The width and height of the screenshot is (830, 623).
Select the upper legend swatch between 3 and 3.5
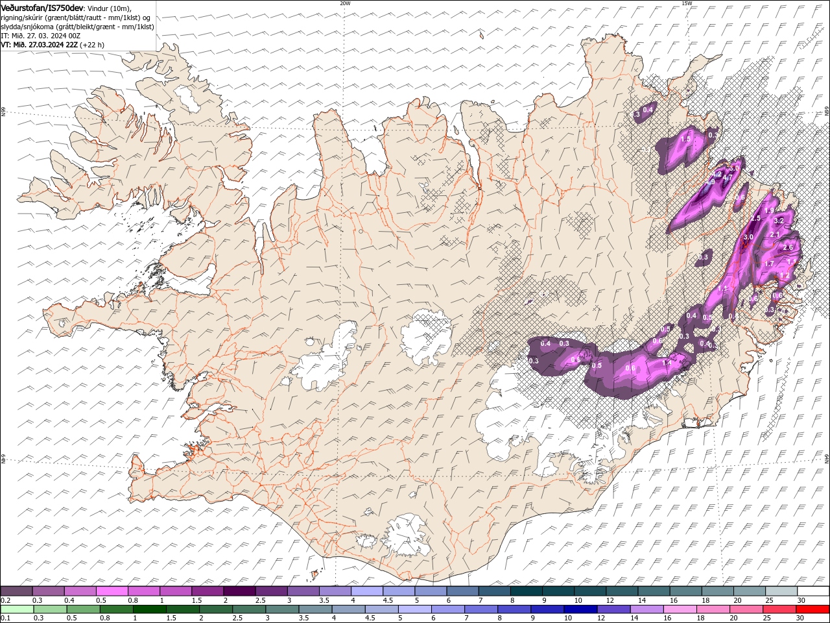303,591
